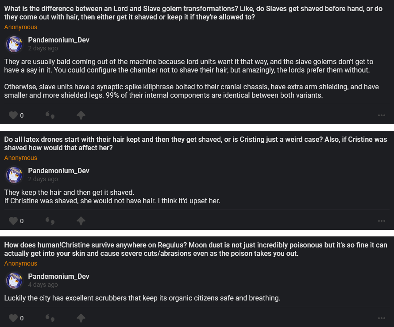Click Anonymous under the golem transformations question
Viewport: 394px width, 327px height.
click(x=21, y=27)
